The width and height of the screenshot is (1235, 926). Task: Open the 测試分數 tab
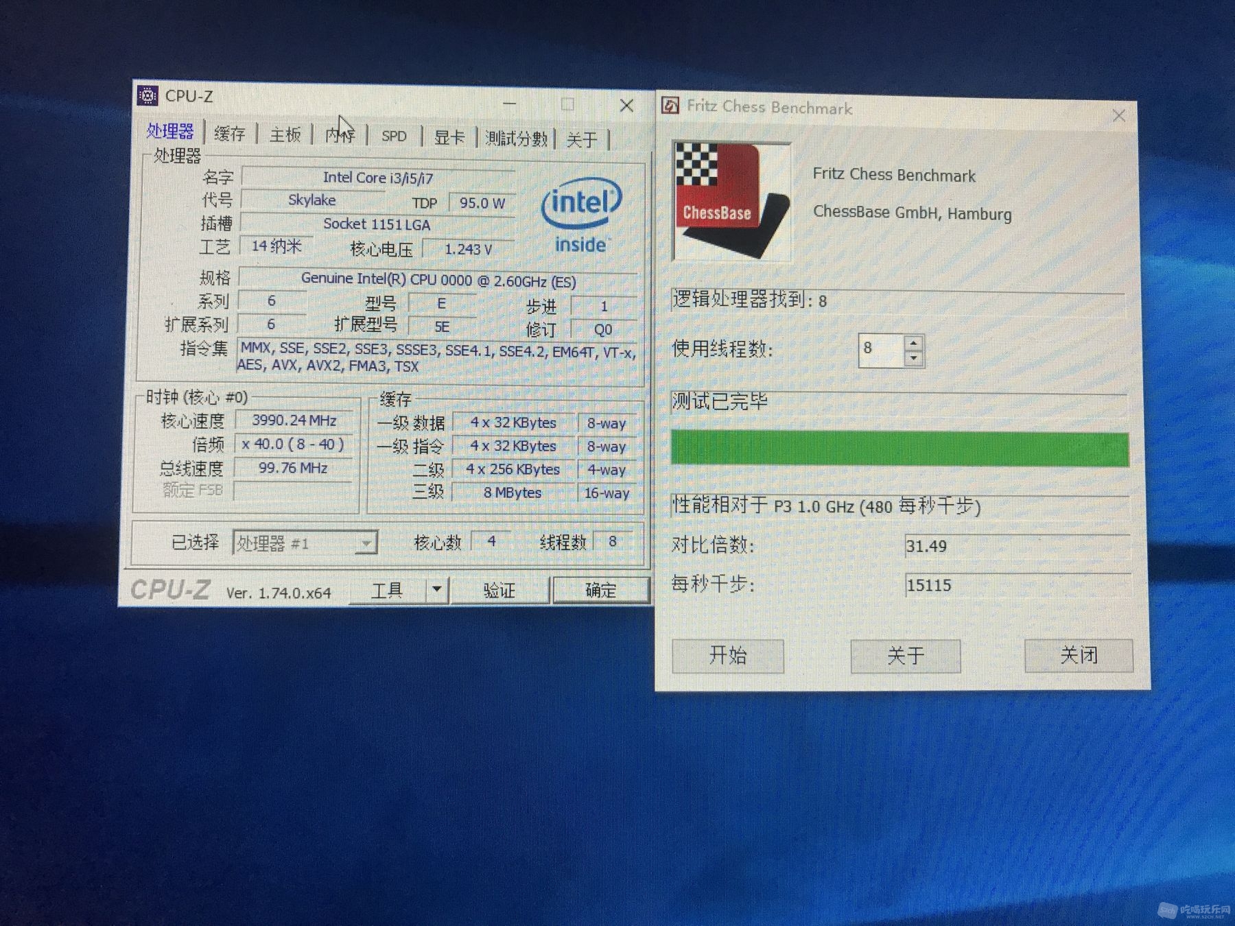point(516,139)
